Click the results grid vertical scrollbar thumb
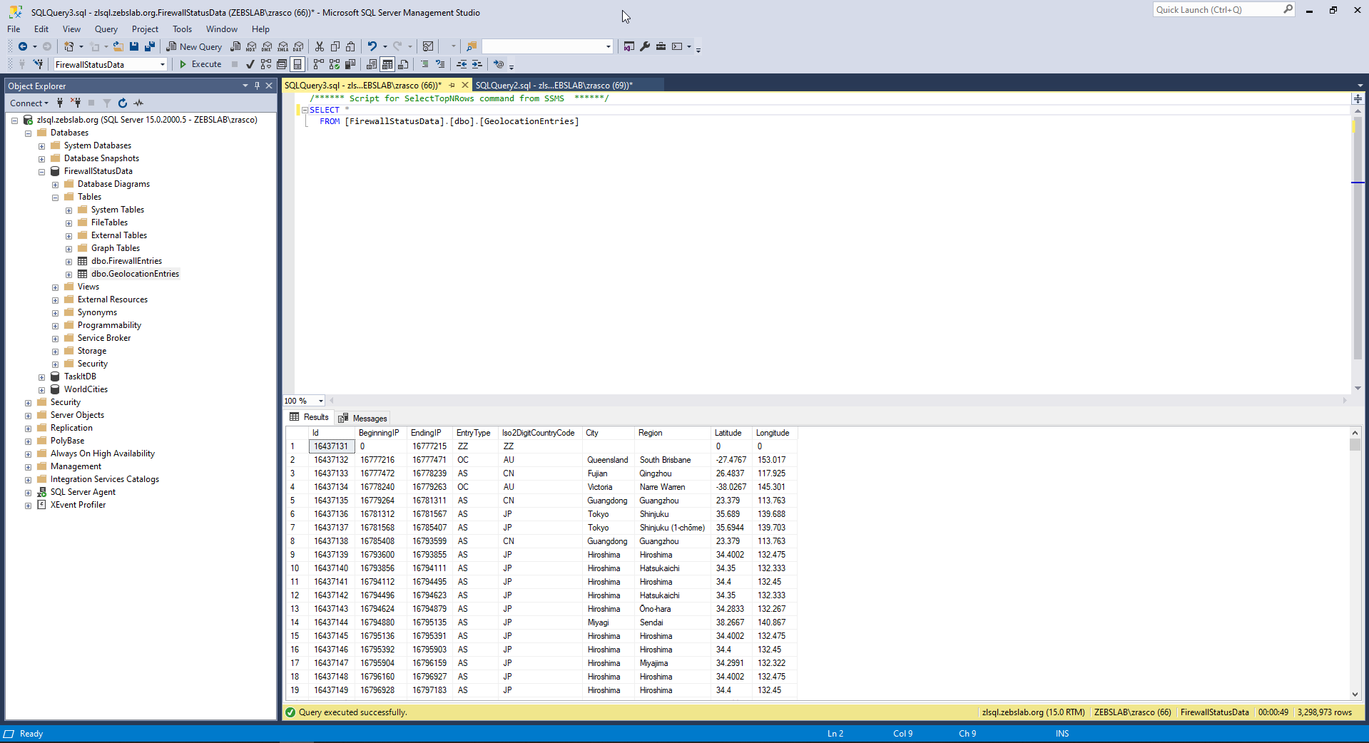This screenshot has width=1369, height=743. point(1355,444)
